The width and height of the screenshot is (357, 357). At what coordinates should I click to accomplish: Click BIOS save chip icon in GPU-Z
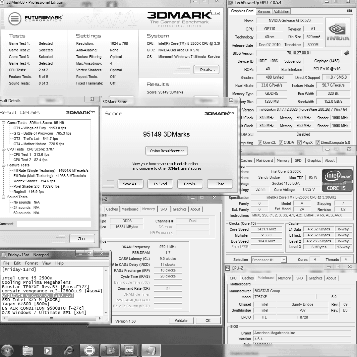click(x=347, y=53)
